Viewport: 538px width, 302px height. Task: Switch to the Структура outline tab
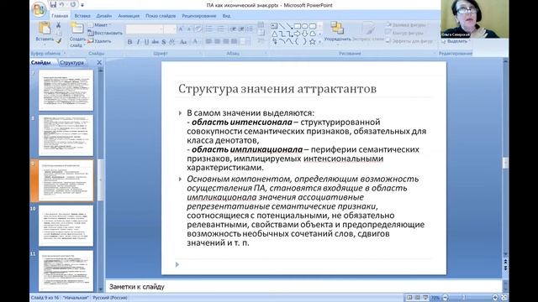tap(71, 63)
